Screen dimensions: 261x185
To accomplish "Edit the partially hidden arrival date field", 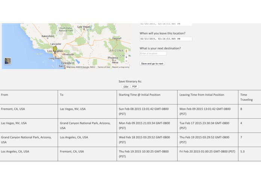I will click(166, 24).
